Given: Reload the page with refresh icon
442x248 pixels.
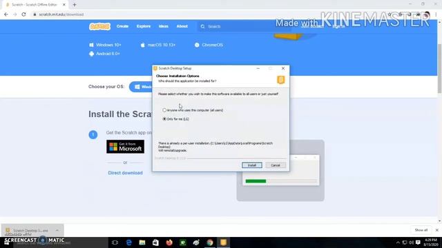Looking at the screenshot, I should tap(23, 14).
